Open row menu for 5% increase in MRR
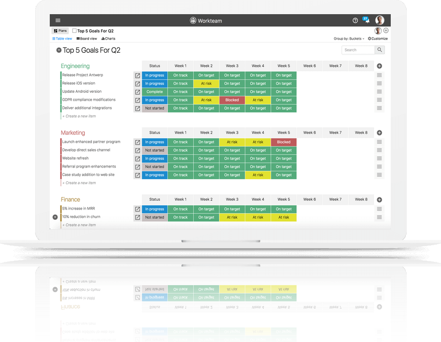Screen dimensions: 441x342 (380, 209)
